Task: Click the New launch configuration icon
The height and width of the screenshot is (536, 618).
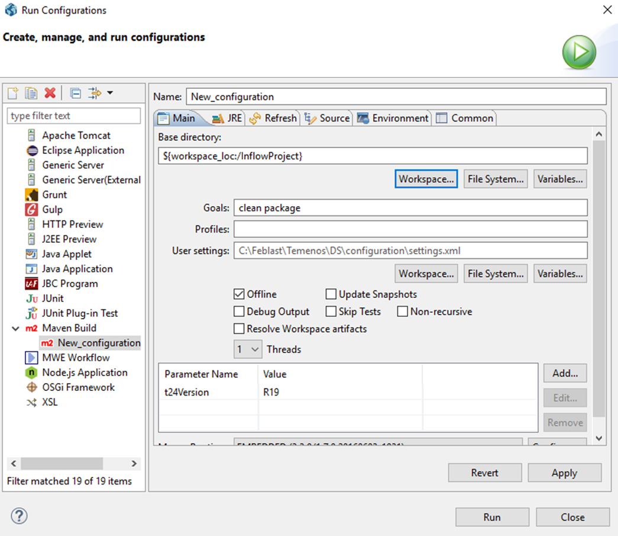Action: tap(14, 93)
